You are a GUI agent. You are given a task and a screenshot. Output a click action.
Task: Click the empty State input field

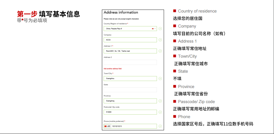130,90
